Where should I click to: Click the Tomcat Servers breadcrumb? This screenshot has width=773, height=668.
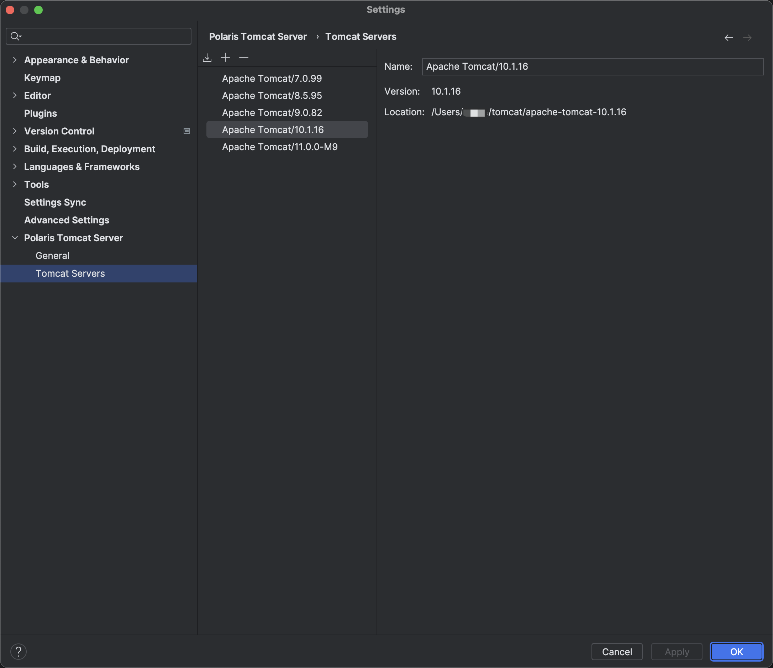(x=361, y=36)
